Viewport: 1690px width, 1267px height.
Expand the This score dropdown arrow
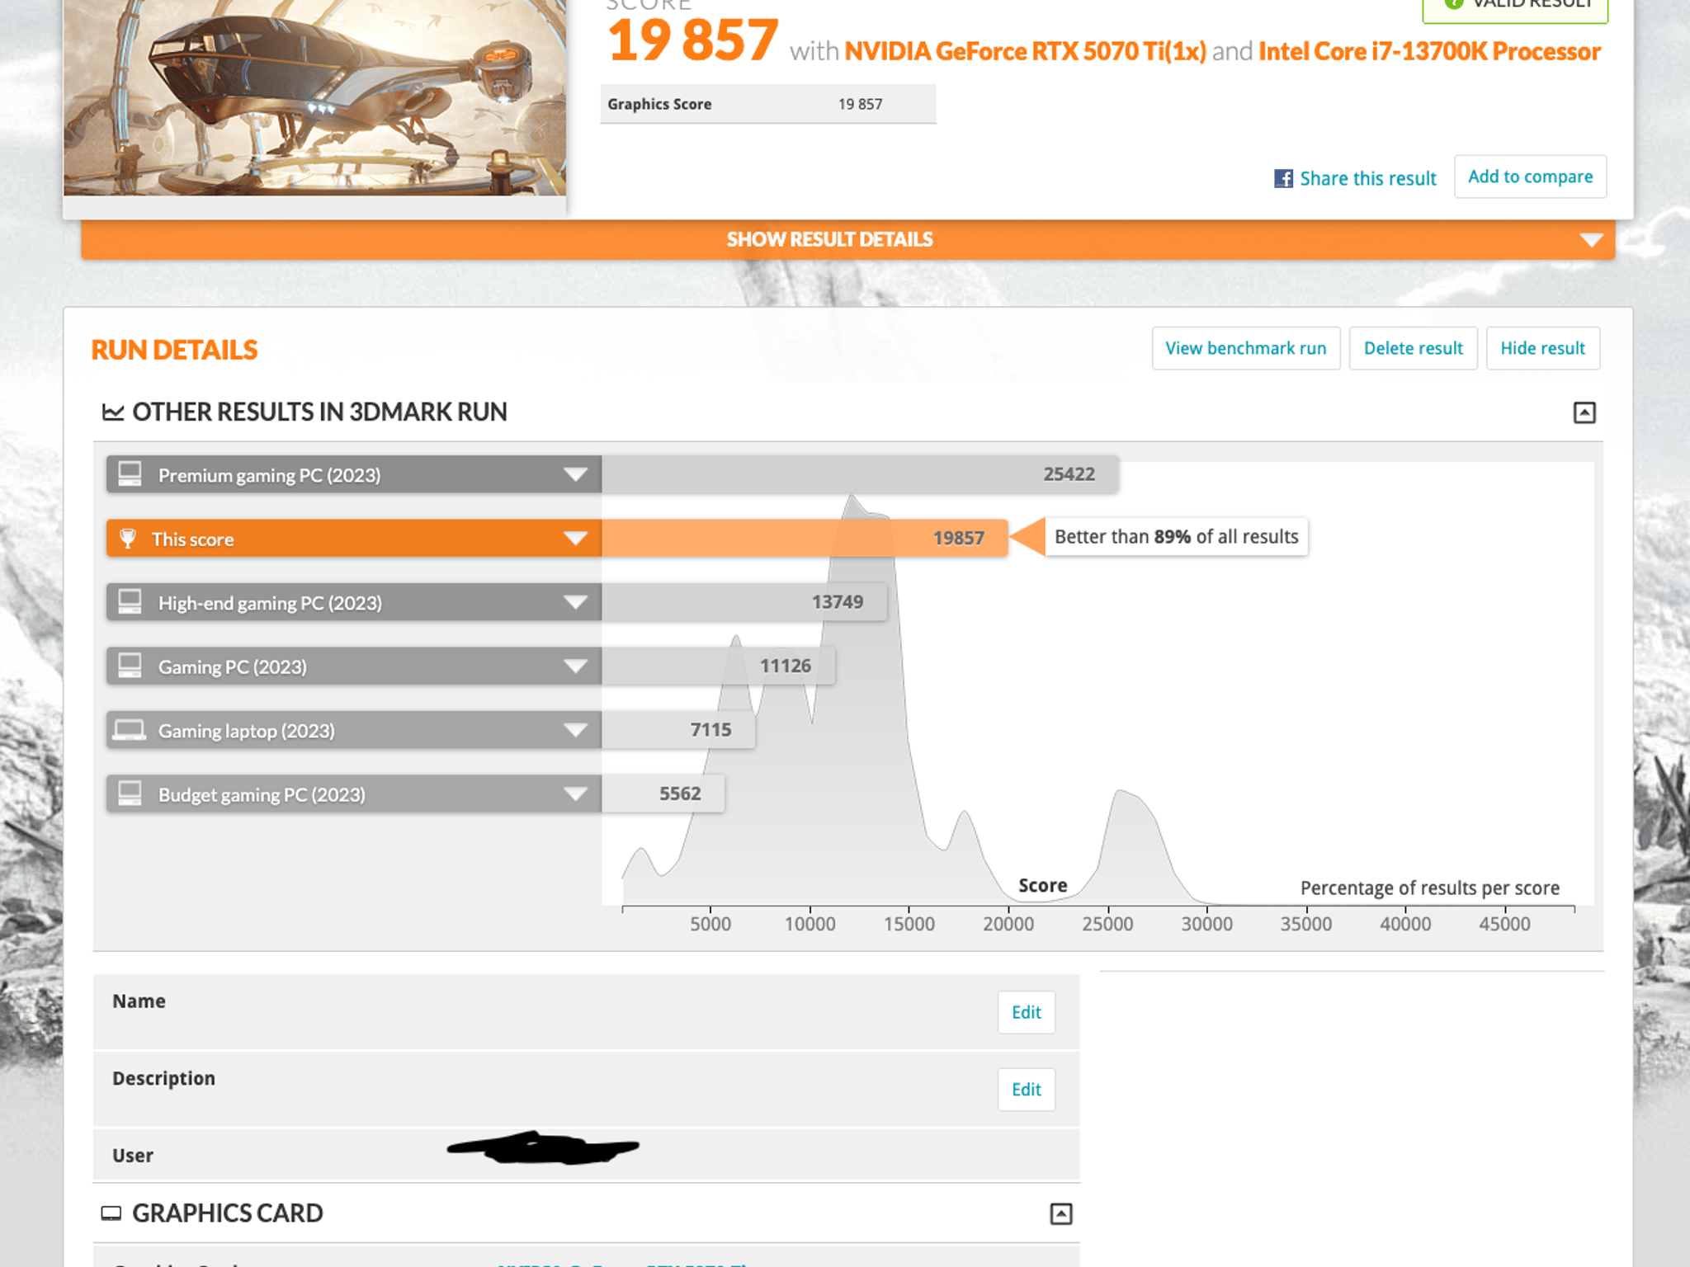point(575,539)
